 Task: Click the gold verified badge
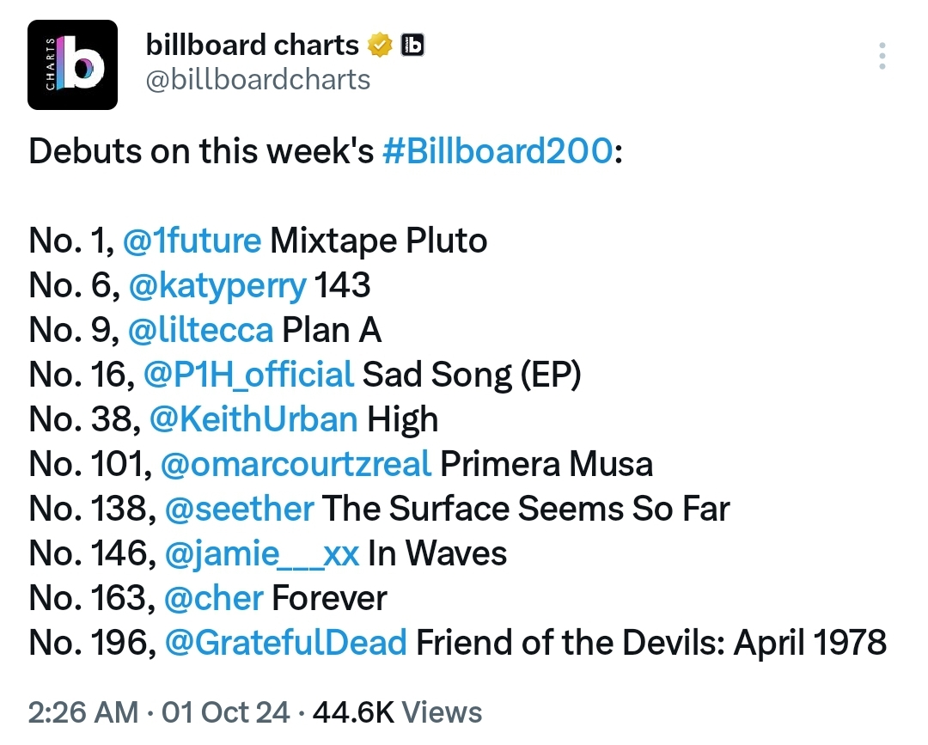(380, 46)
